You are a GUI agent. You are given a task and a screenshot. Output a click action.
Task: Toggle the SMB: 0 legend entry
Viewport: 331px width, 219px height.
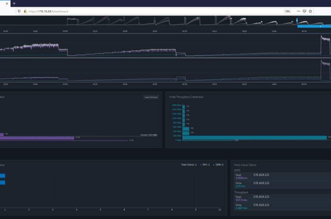(218, 165)
